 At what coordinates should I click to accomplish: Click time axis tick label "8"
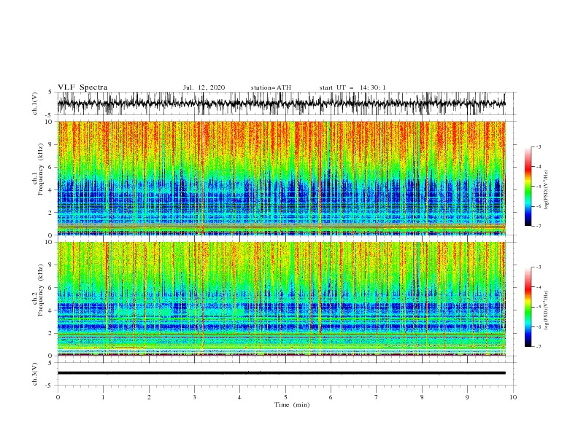click(x=422, y=397)
